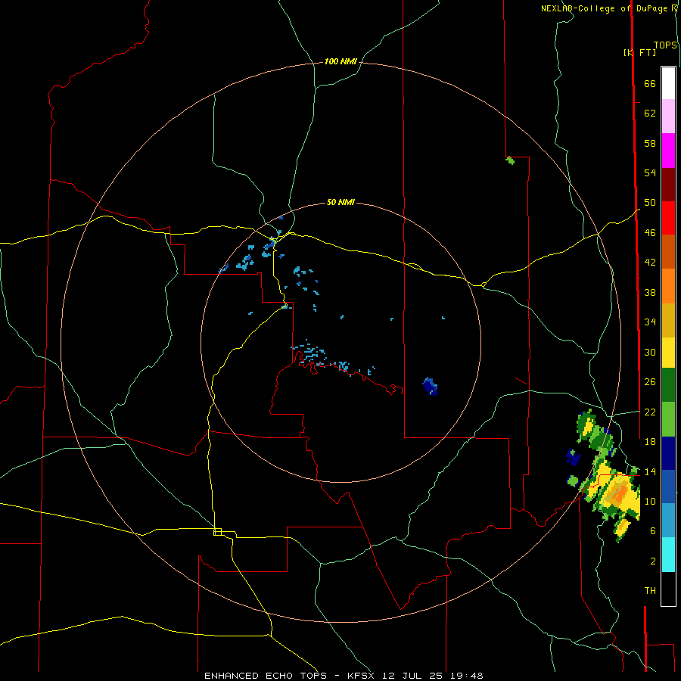Pick the light green 22 kft legend swatch
The image size is (681, 681).
pyautogui.click(x=668, y=419)
